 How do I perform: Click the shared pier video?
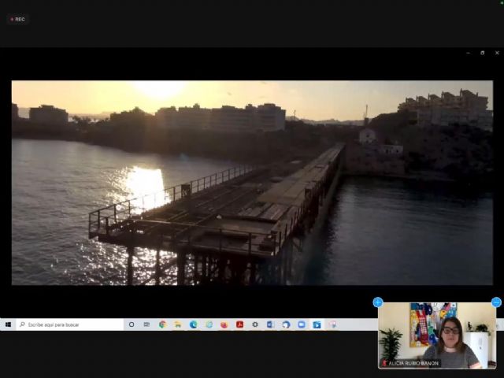252,183
